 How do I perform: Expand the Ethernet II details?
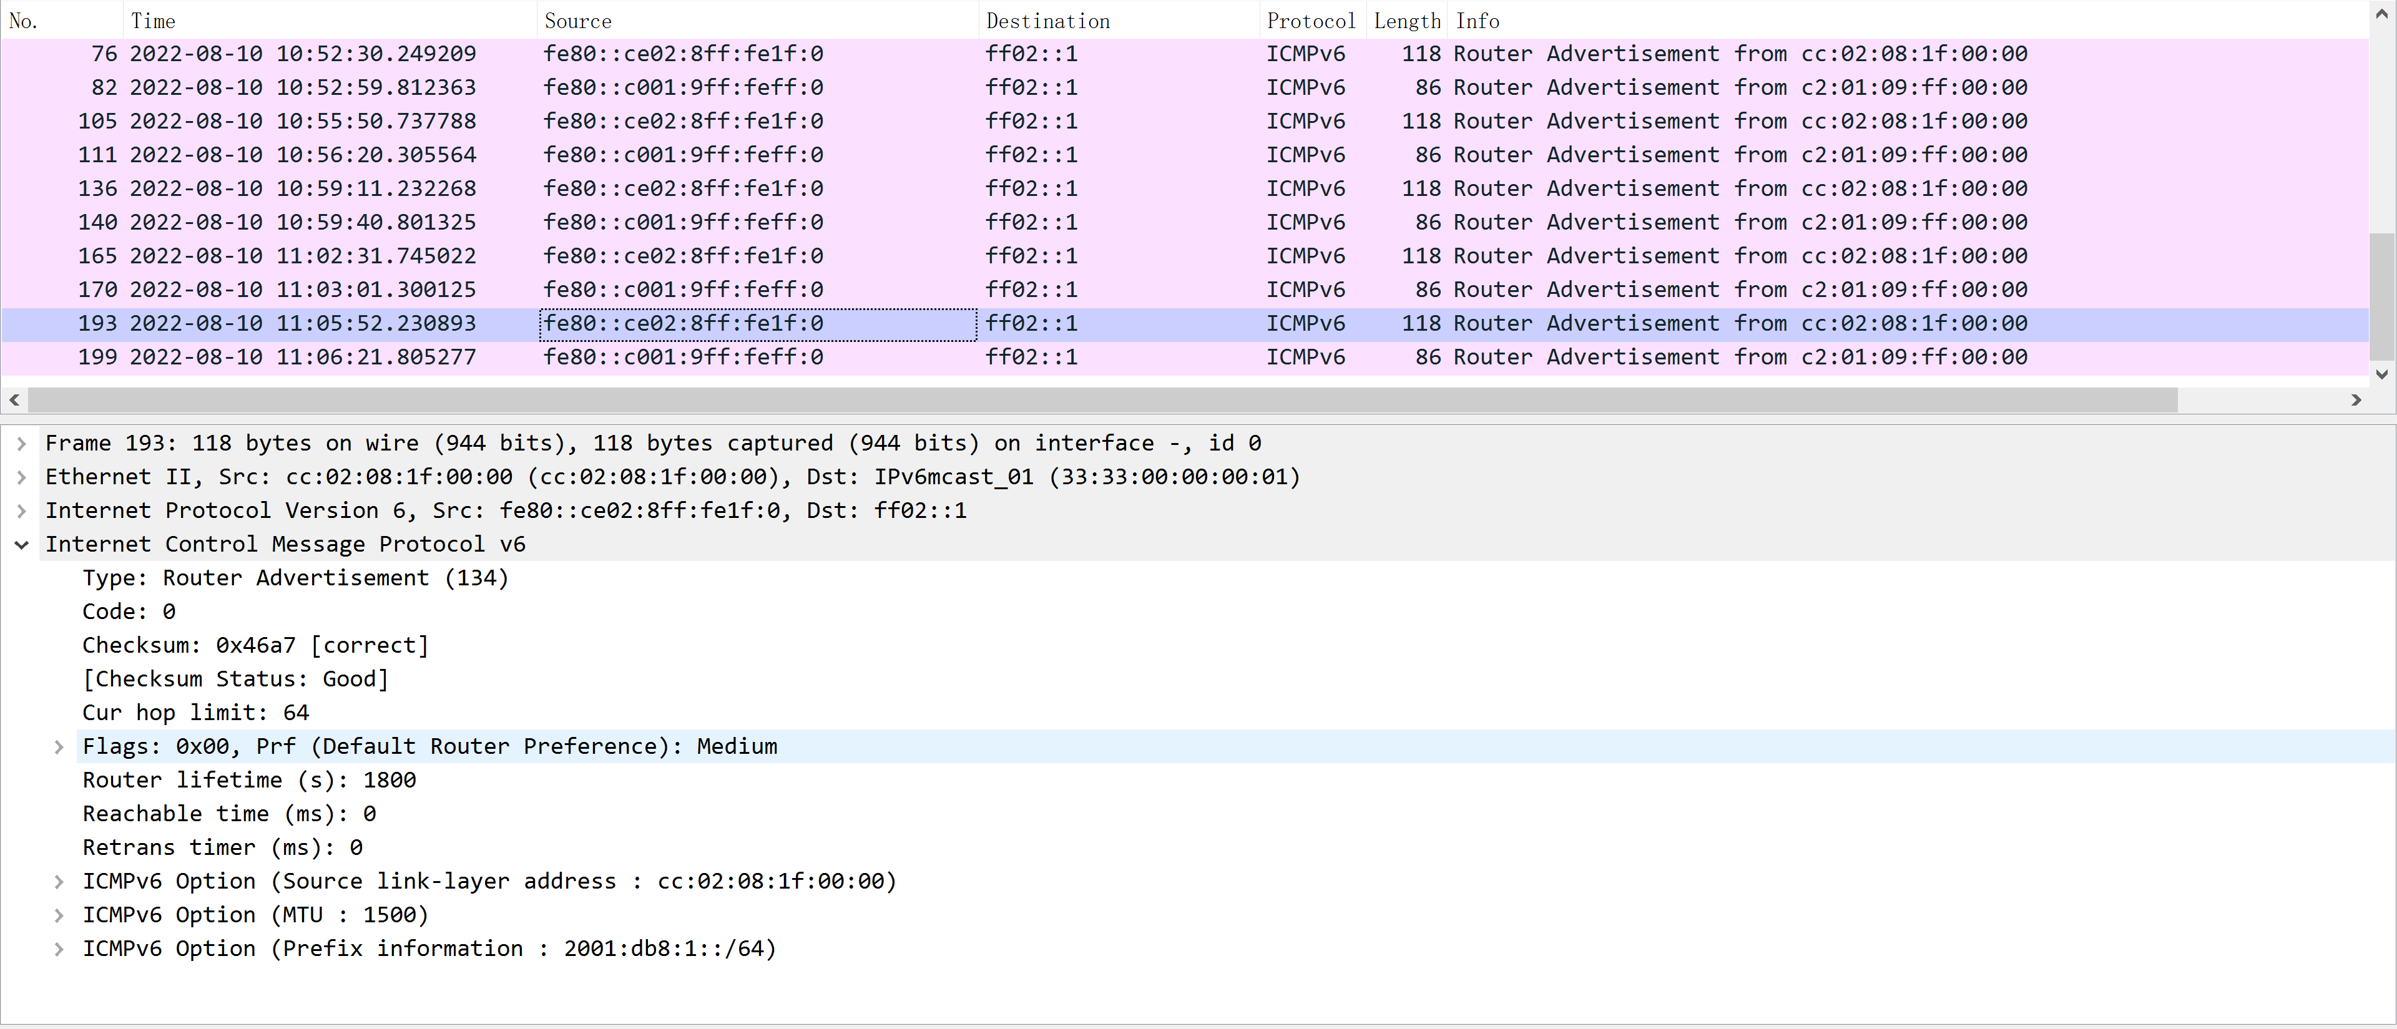pyautogui.click(x=21, y=477)
